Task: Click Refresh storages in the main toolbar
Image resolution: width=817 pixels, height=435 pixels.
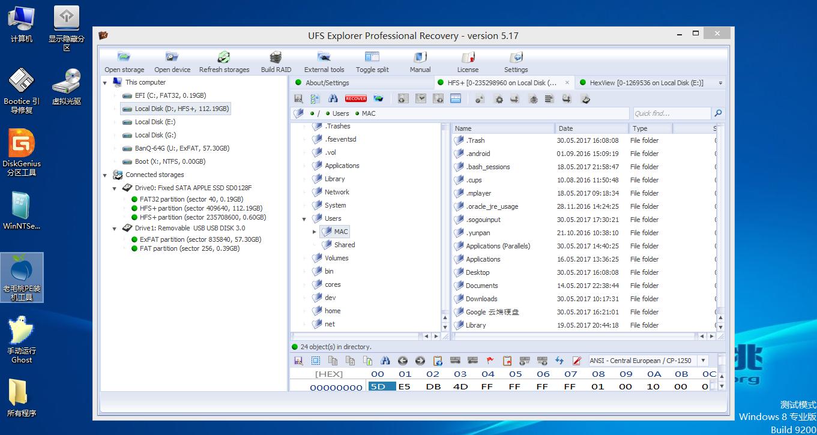Action: pyautogui.click(x=224, y=62)
